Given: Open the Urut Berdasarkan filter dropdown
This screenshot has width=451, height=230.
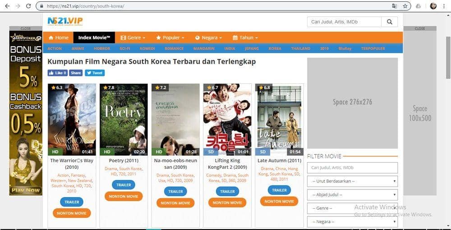Looking at the screenshot, I should [352, 181].
